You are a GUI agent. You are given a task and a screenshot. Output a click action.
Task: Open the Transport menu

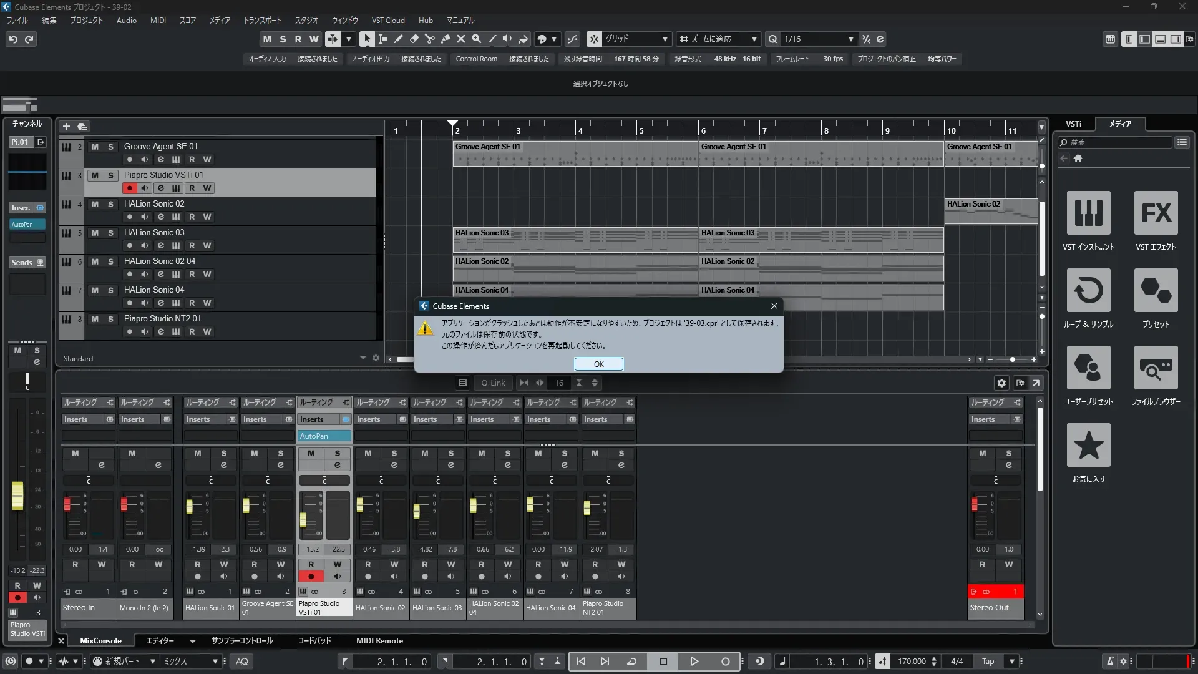pyautogui.click(x=262, y=20)
